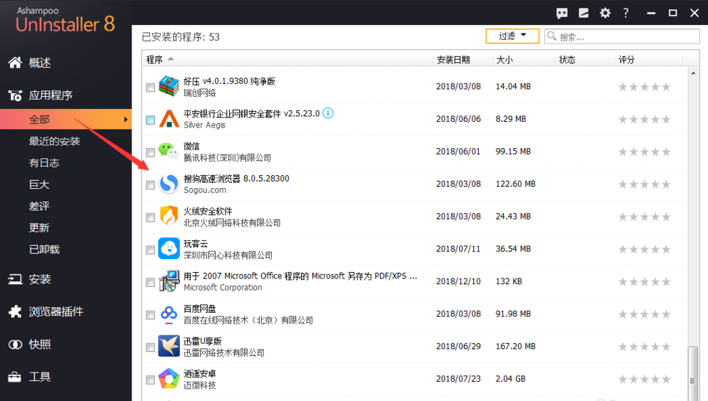This screenshot has width=708, height=401.
Task: Open the 过滤 filter dropdown
Action: [x=512, y=36]
